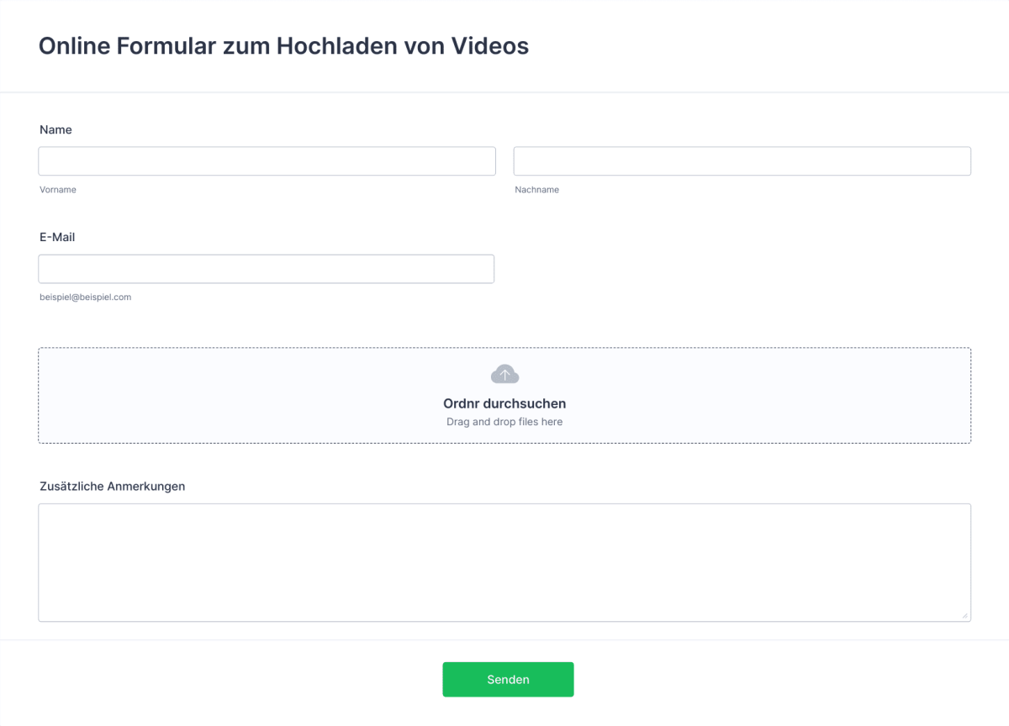Click the Vorname helper text
This screenshot has height=726, width=1009.
(57, 189)
